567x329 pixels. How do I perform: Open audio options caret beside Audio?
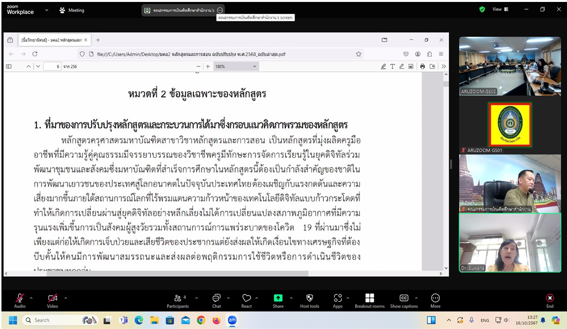pyautogui.click(x=31, y=298)
